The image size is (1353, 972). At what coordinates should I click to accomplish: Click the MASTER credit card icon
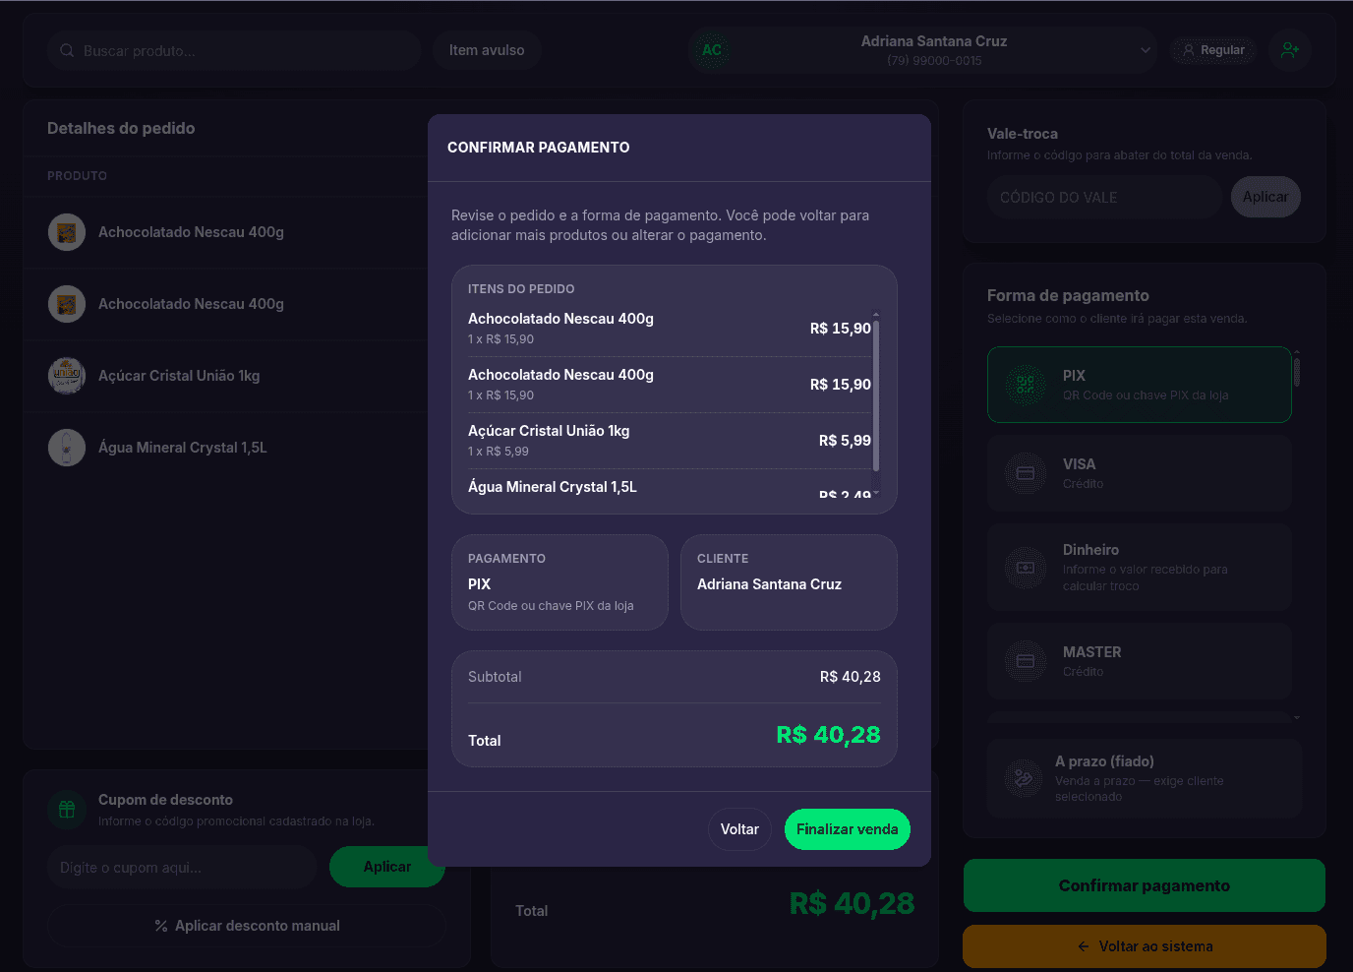click(1026, 661)
